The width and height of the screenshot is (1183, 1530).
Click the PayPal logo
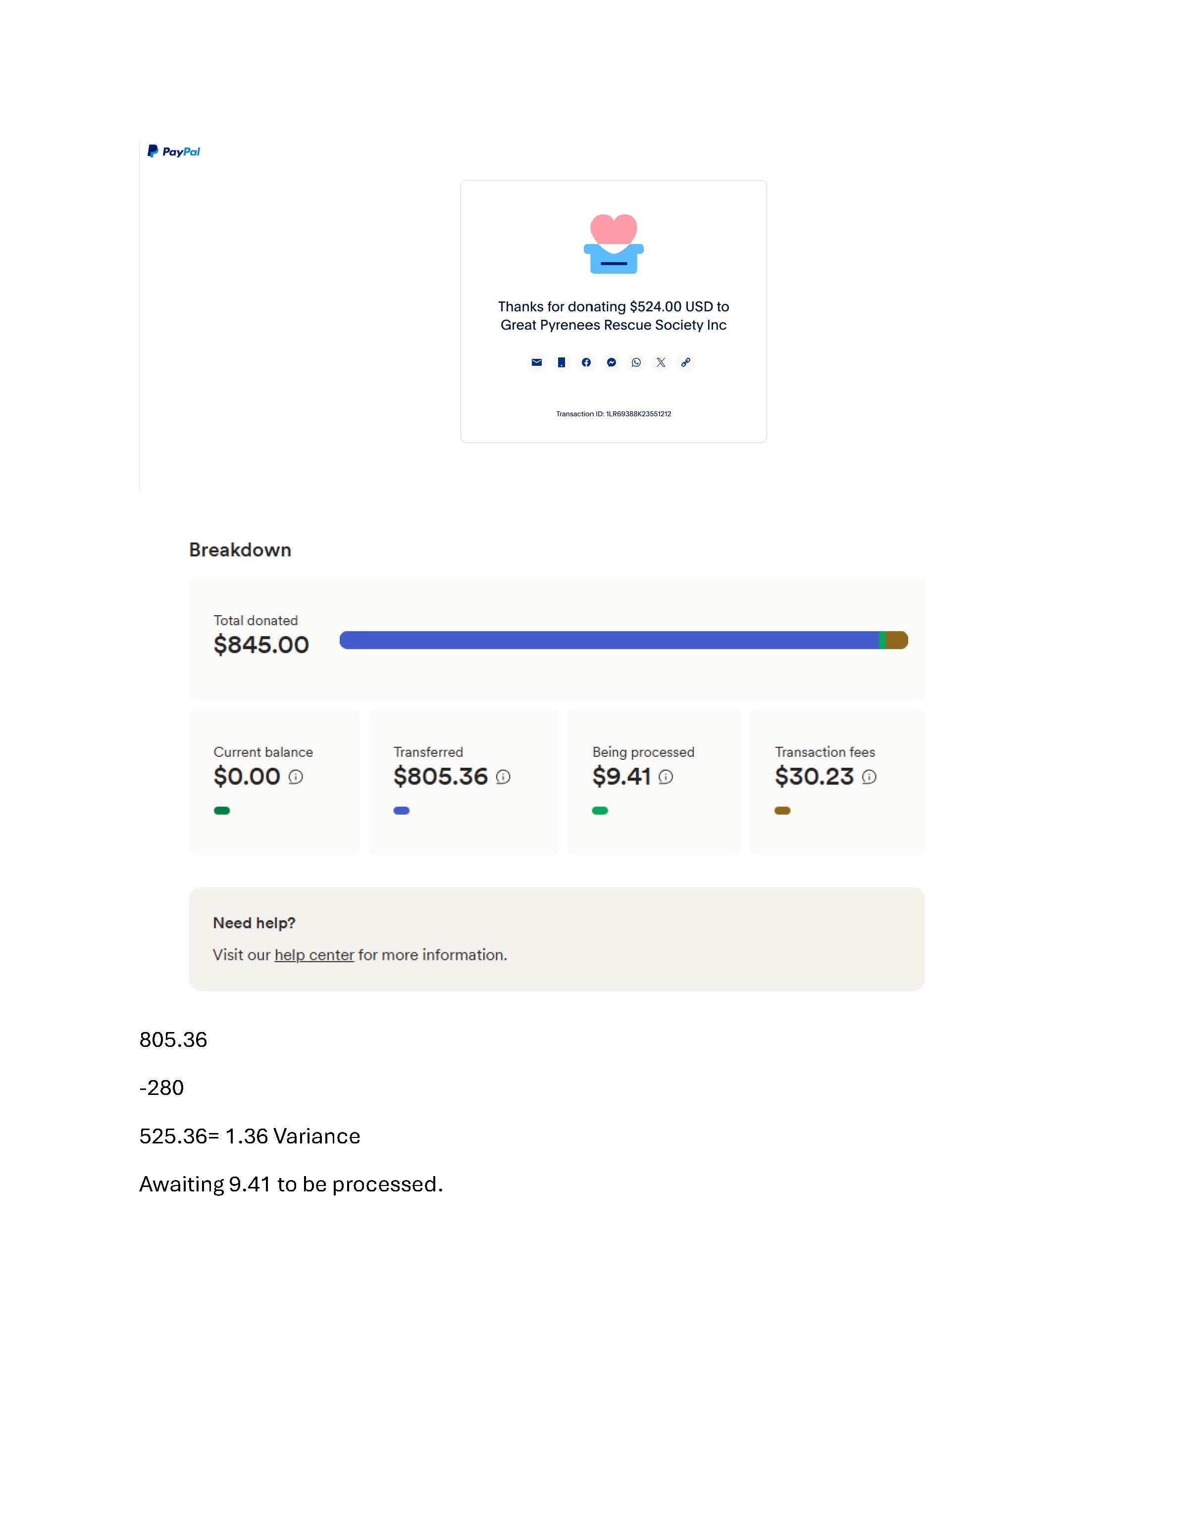[174, 151]
